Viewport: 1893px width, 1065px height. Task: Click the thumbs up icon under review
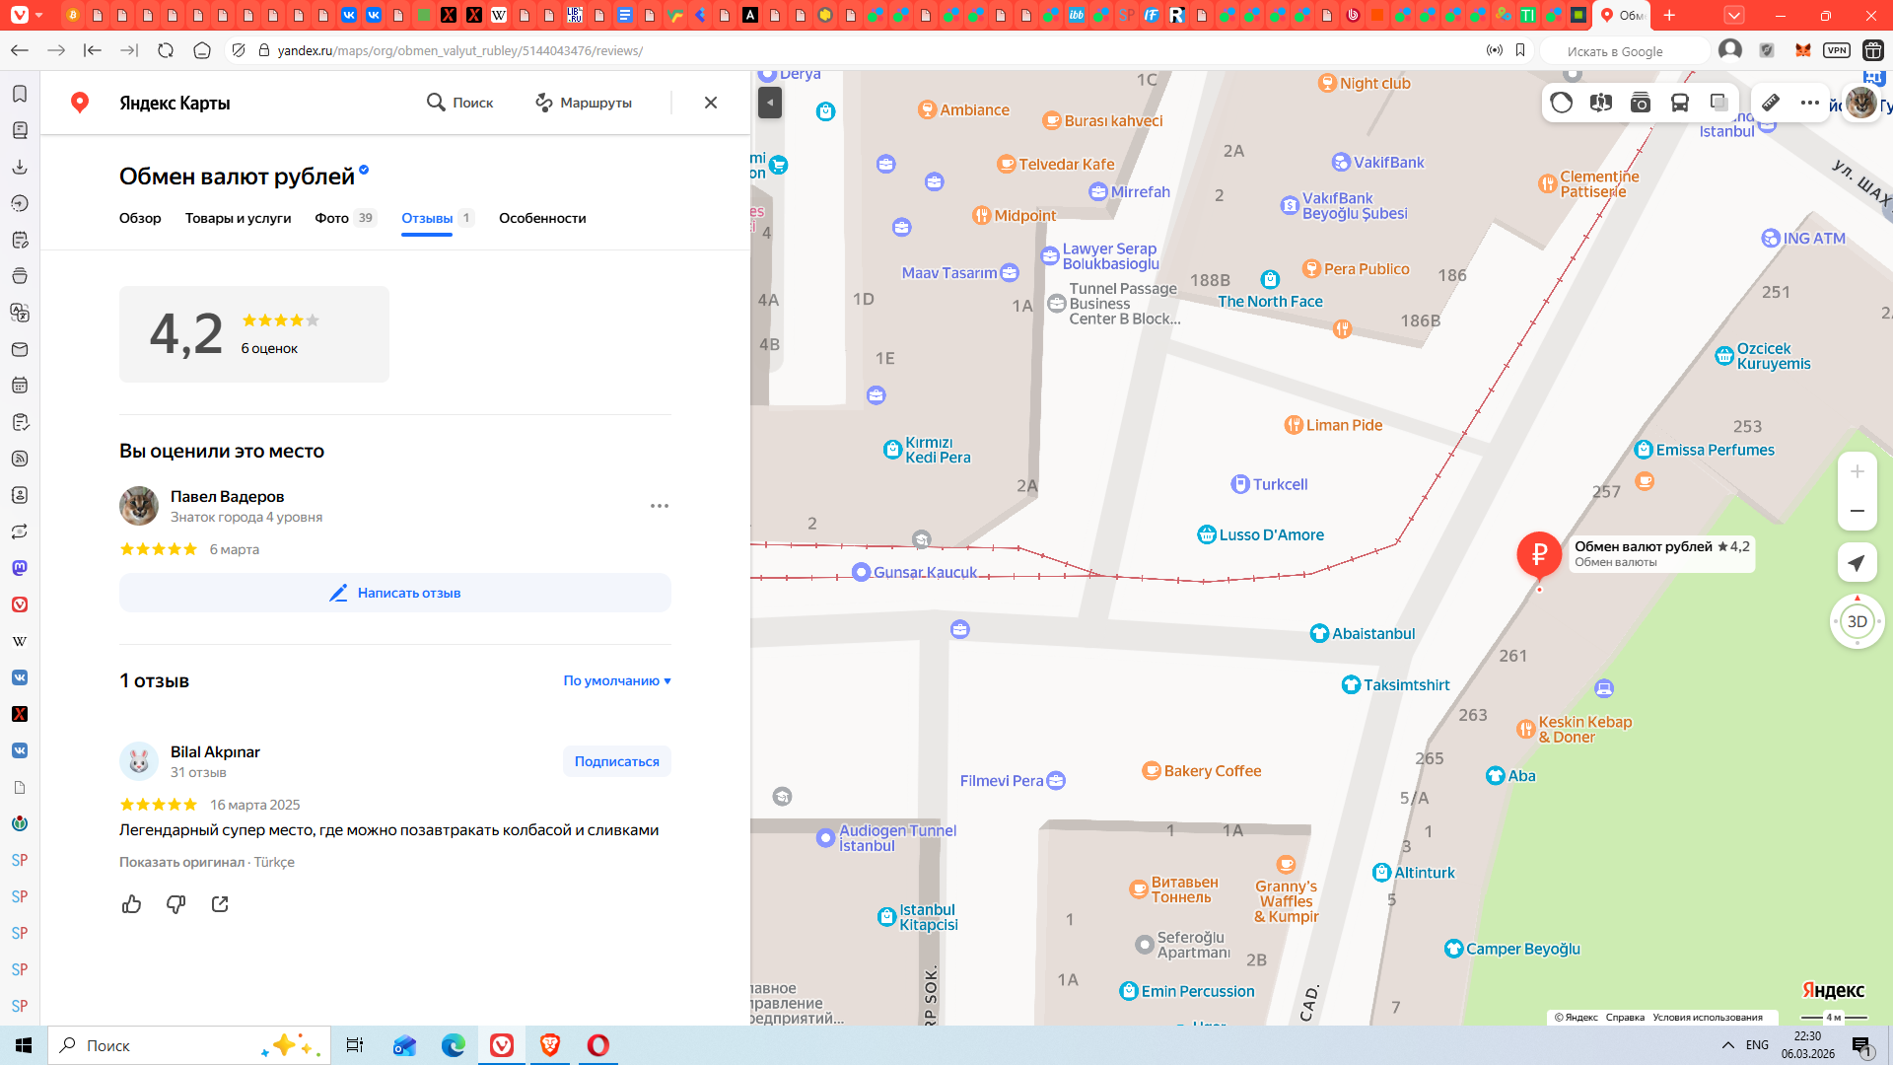[131, 904]
